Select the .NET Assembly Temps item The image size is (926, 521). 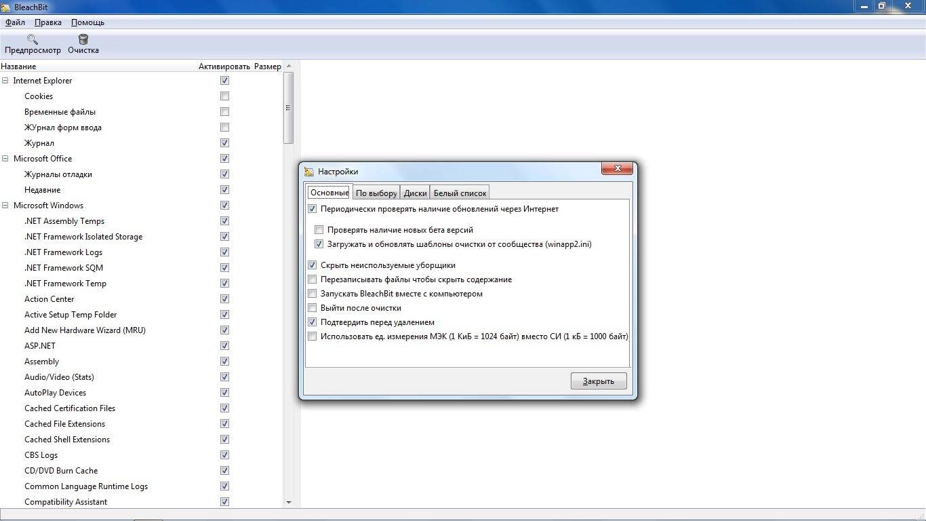[64, 221]
